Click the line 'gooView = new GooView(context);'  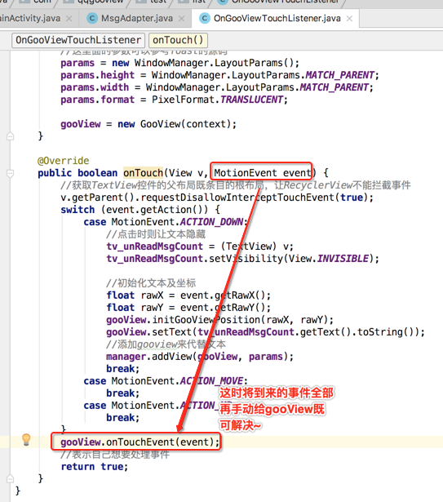click(x=148, y=124)
